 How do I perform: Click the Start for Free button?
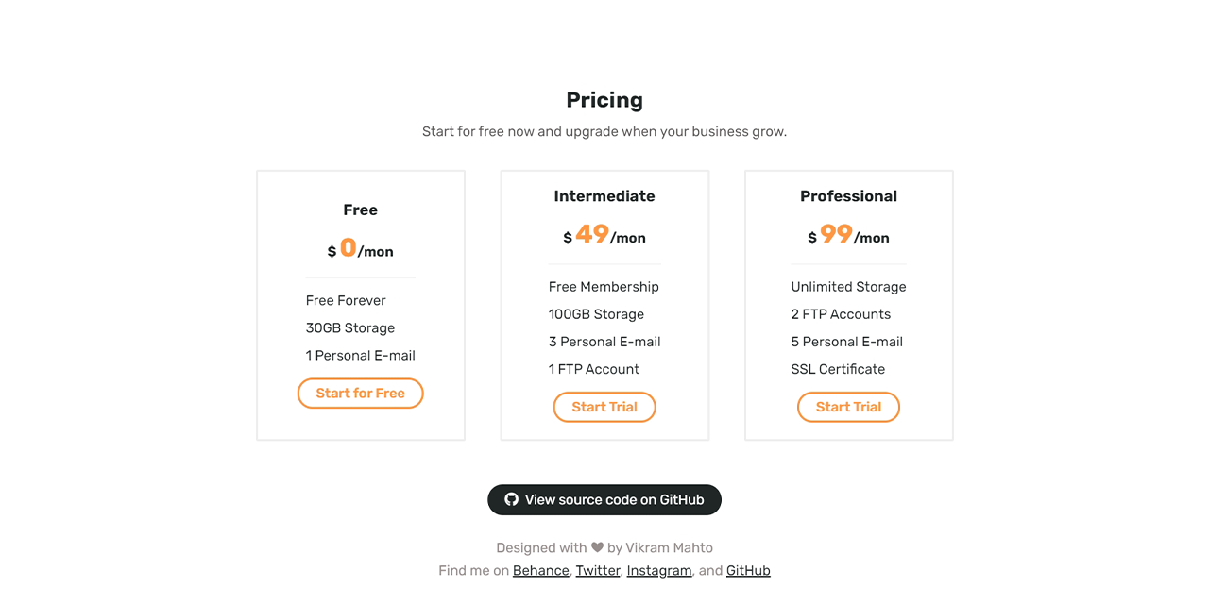[x=360, y=394]
